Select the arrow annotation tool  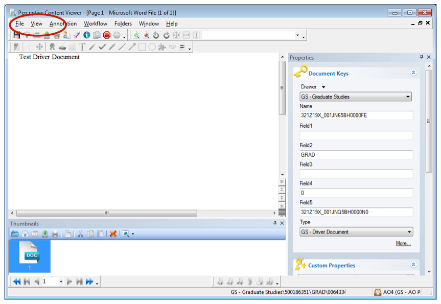coord(132,47)
